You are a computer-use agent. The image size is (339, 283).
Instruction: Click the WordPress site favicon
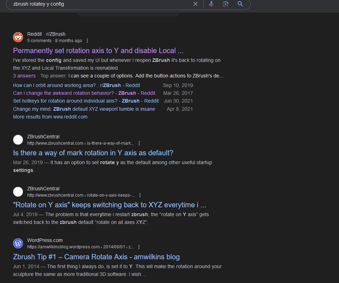(x=18, y=243)
